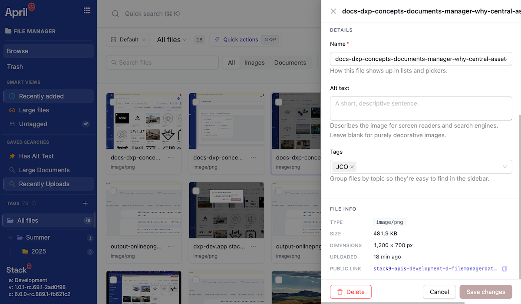
Task: Click Save changes button
Action: click(x=486, y=292)
